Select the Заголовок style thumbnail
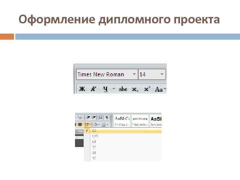 pyautogui.click(x=156, y=121)
